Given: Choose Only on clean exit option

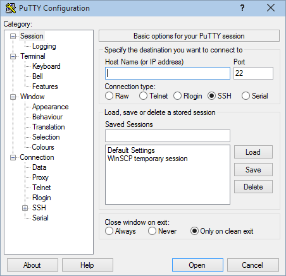Looking at the screenshot, I should (194, 231).
